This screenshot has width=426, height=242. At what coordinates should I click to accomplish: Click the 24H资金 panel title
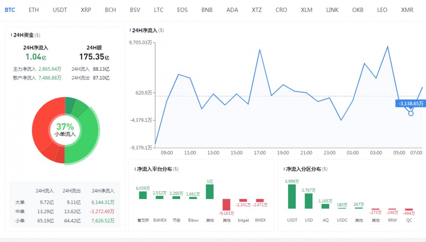tap(23, 35)
